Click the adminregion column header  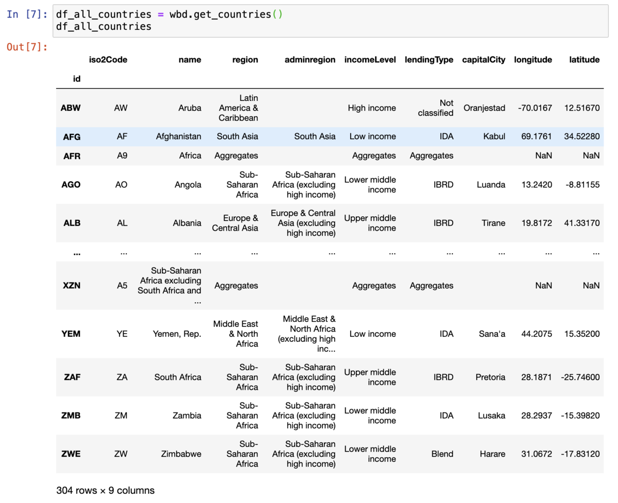click(x=310, y=60)
